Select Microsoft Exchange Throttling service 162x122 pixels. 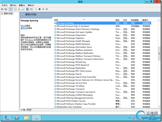pos(102,86)
